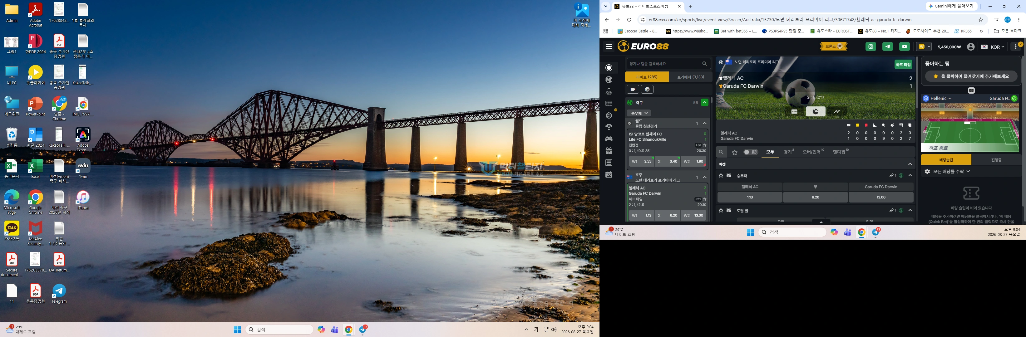Show only live video stream matches
1026x337 pixels.
coord(633,90)
